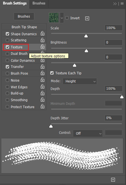Click the Contrast value field
The height and width of the screenshot is (185, 126).
click(113, 57)
